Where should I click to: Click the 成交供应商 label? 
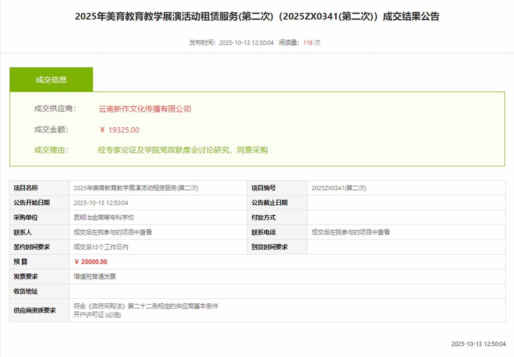55,109
